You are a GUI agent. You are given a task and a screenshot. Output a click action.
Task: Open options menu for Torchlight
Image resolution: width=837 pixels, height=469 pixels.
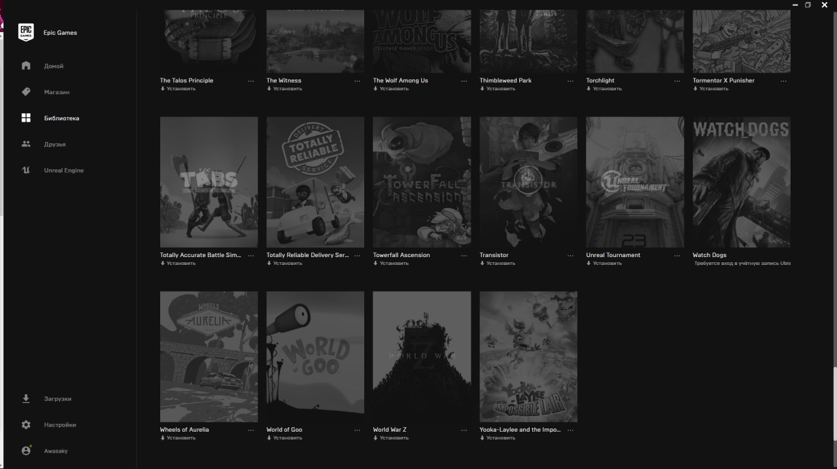pyautogui.click(x=677, y=81)
